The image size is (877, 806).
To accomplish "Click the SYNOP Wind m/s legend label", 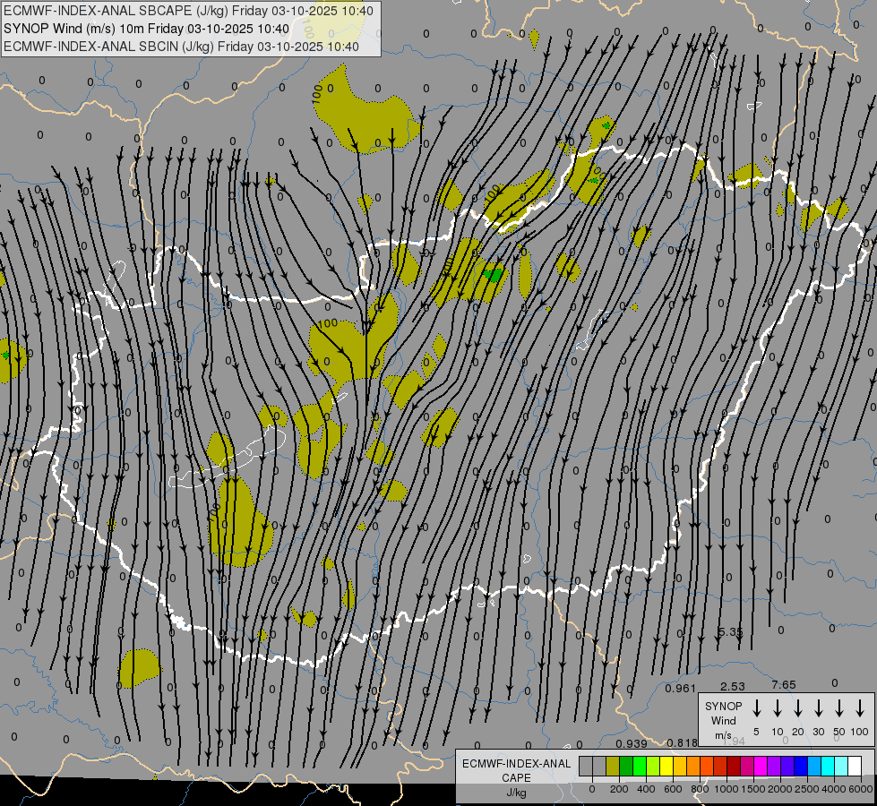I will point(724,720).
